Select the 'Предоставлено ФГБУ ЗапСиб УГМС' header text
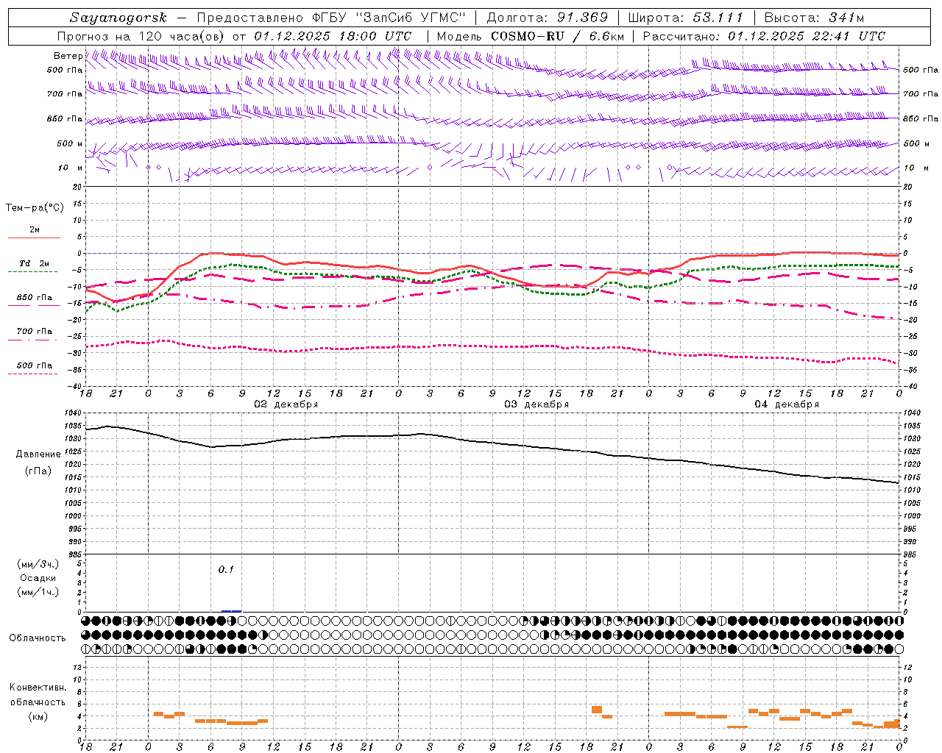 pos(331,18)
